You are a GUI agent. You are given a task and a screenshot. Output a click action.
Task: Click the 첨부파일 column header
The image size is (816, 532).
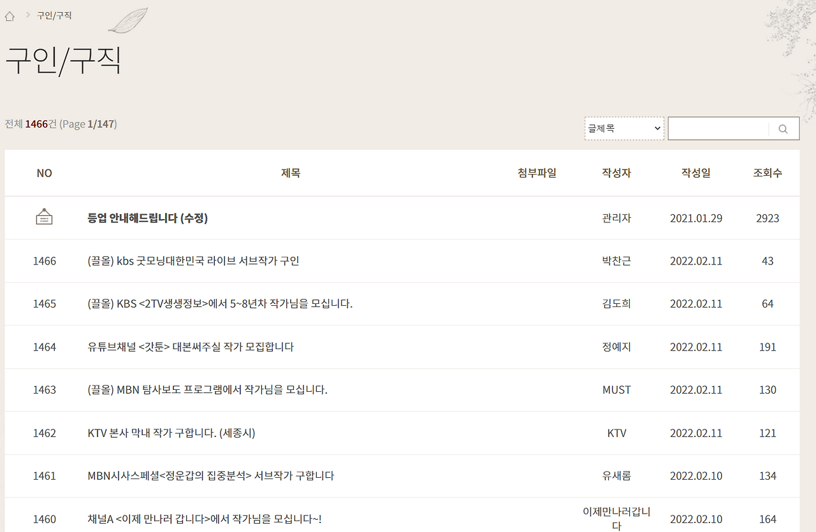tap(537, 173)
